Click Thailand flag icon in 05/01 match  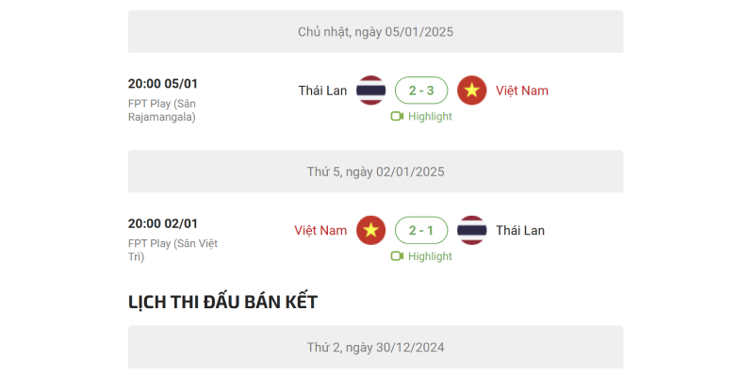[370, 90]
